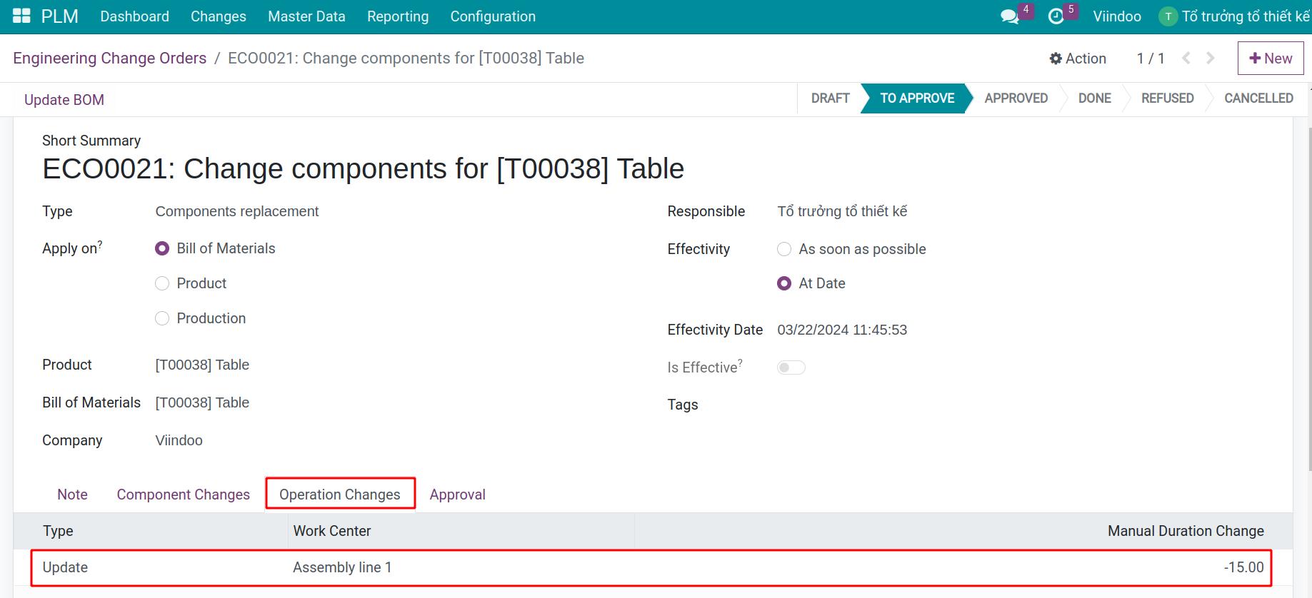Click the -15.00 manual duration value
The height and width of the screenshot is (598, 1312).
point(1243,567)
